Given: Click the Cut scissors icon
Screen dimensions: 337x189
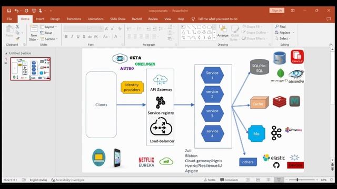Looking at the screenshot, I should (17, 27).
